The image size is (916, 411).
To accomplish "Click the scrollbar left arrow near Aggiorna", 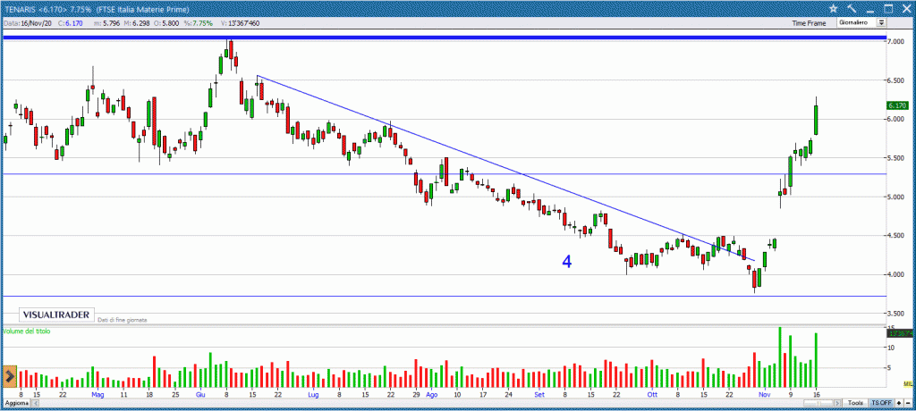I will (33, 403).
